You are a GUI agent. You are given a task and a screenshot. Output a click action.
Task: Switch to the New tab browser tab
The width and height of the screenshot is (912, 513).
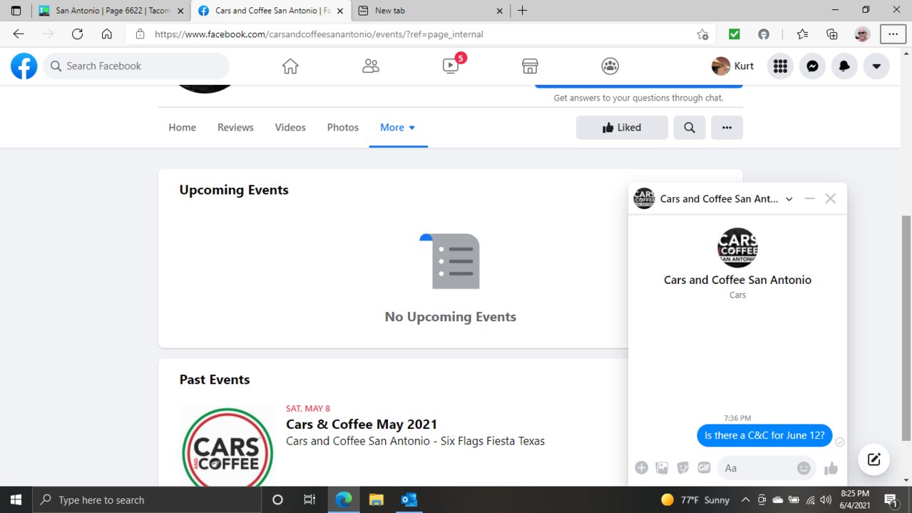[431, 11]
